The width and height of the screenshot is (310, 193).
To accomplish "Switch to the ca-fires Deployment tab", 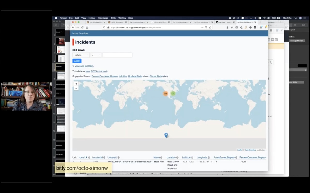I will [x=224, y=22].
